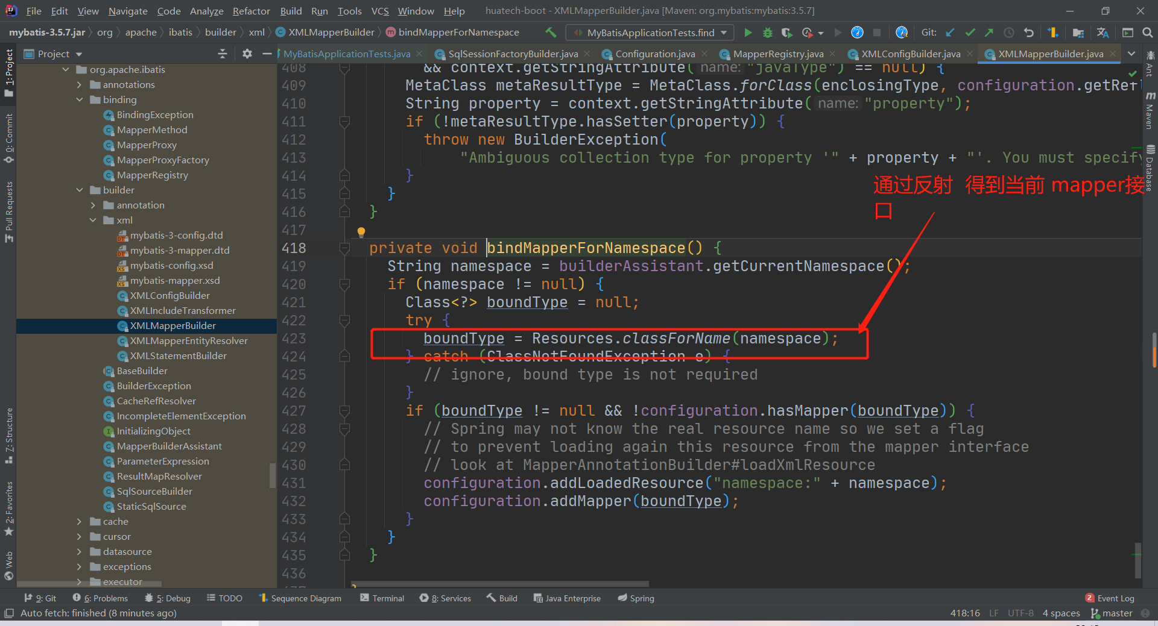Open the run configuration dropdown MyBatisApplicationTests.find
This screenshot has height=626, width=1158.
(650, 33)
